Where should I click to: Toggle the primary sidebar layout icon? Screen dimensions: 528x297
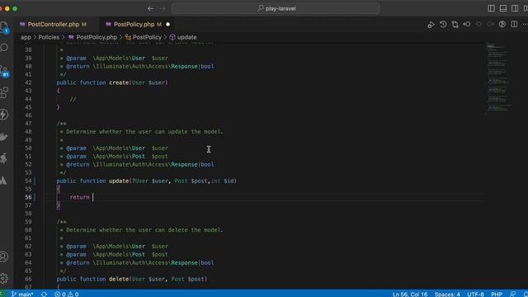tap(492, 8)
